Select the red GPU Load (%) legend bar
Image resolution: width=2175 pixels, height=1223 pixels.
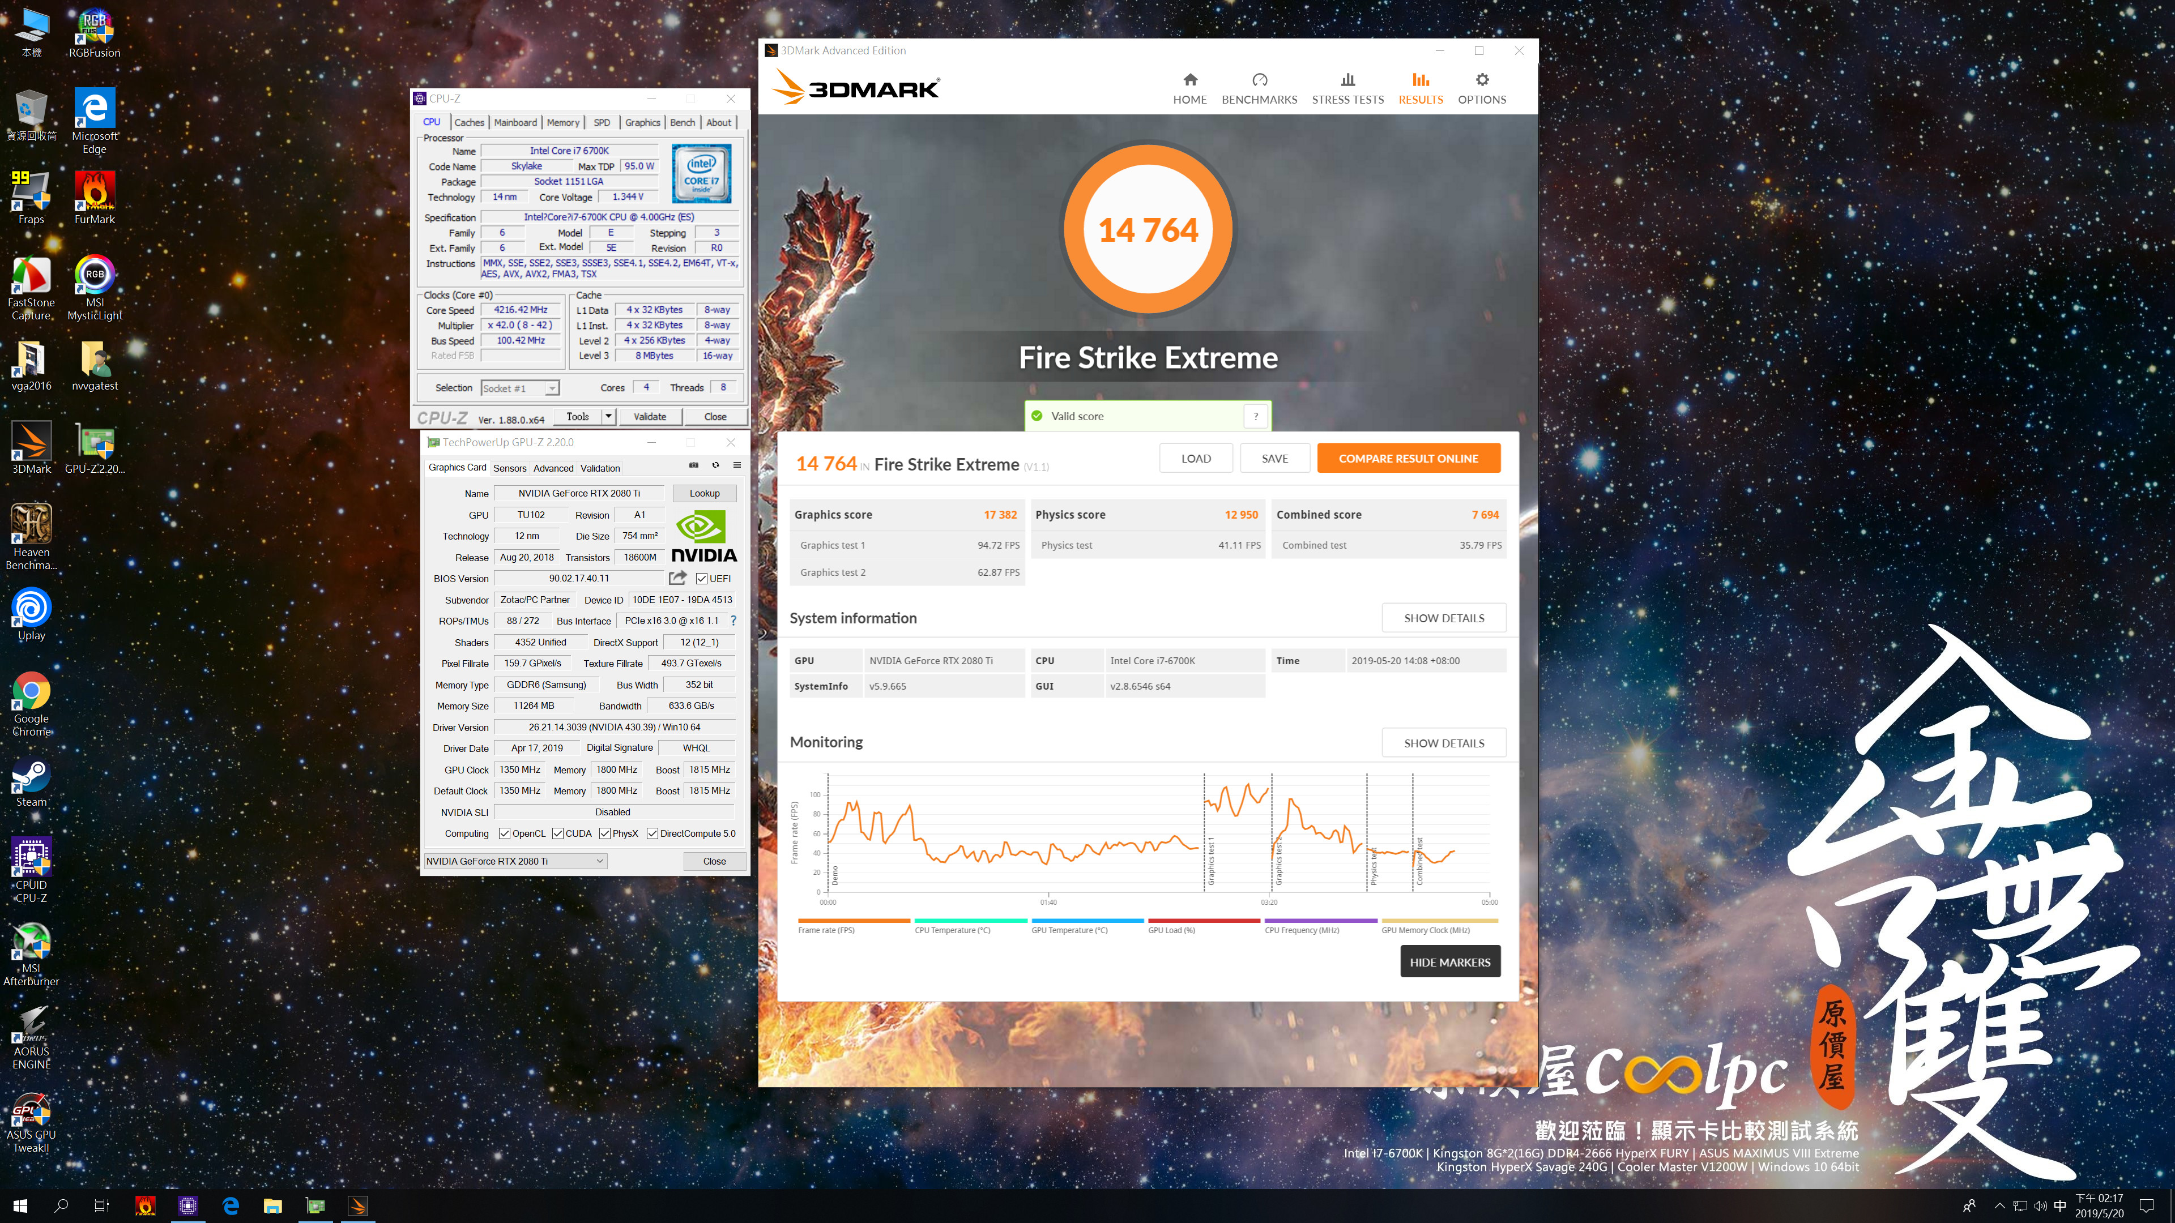pyautogui.click(x=1203, y=921)
